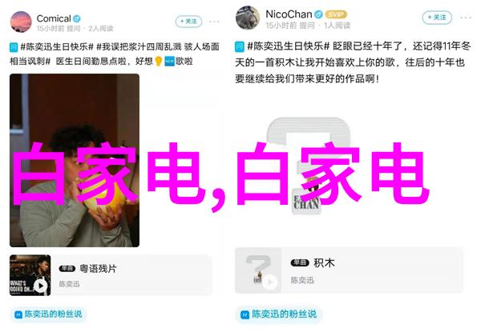The image size is (481, 332).
Task: Open the 粤语残片 song card title
Action: pyautogui.click(x=98, y=268)
